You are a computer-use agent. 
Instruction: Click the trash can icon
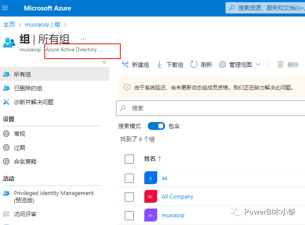coord(280,64)
